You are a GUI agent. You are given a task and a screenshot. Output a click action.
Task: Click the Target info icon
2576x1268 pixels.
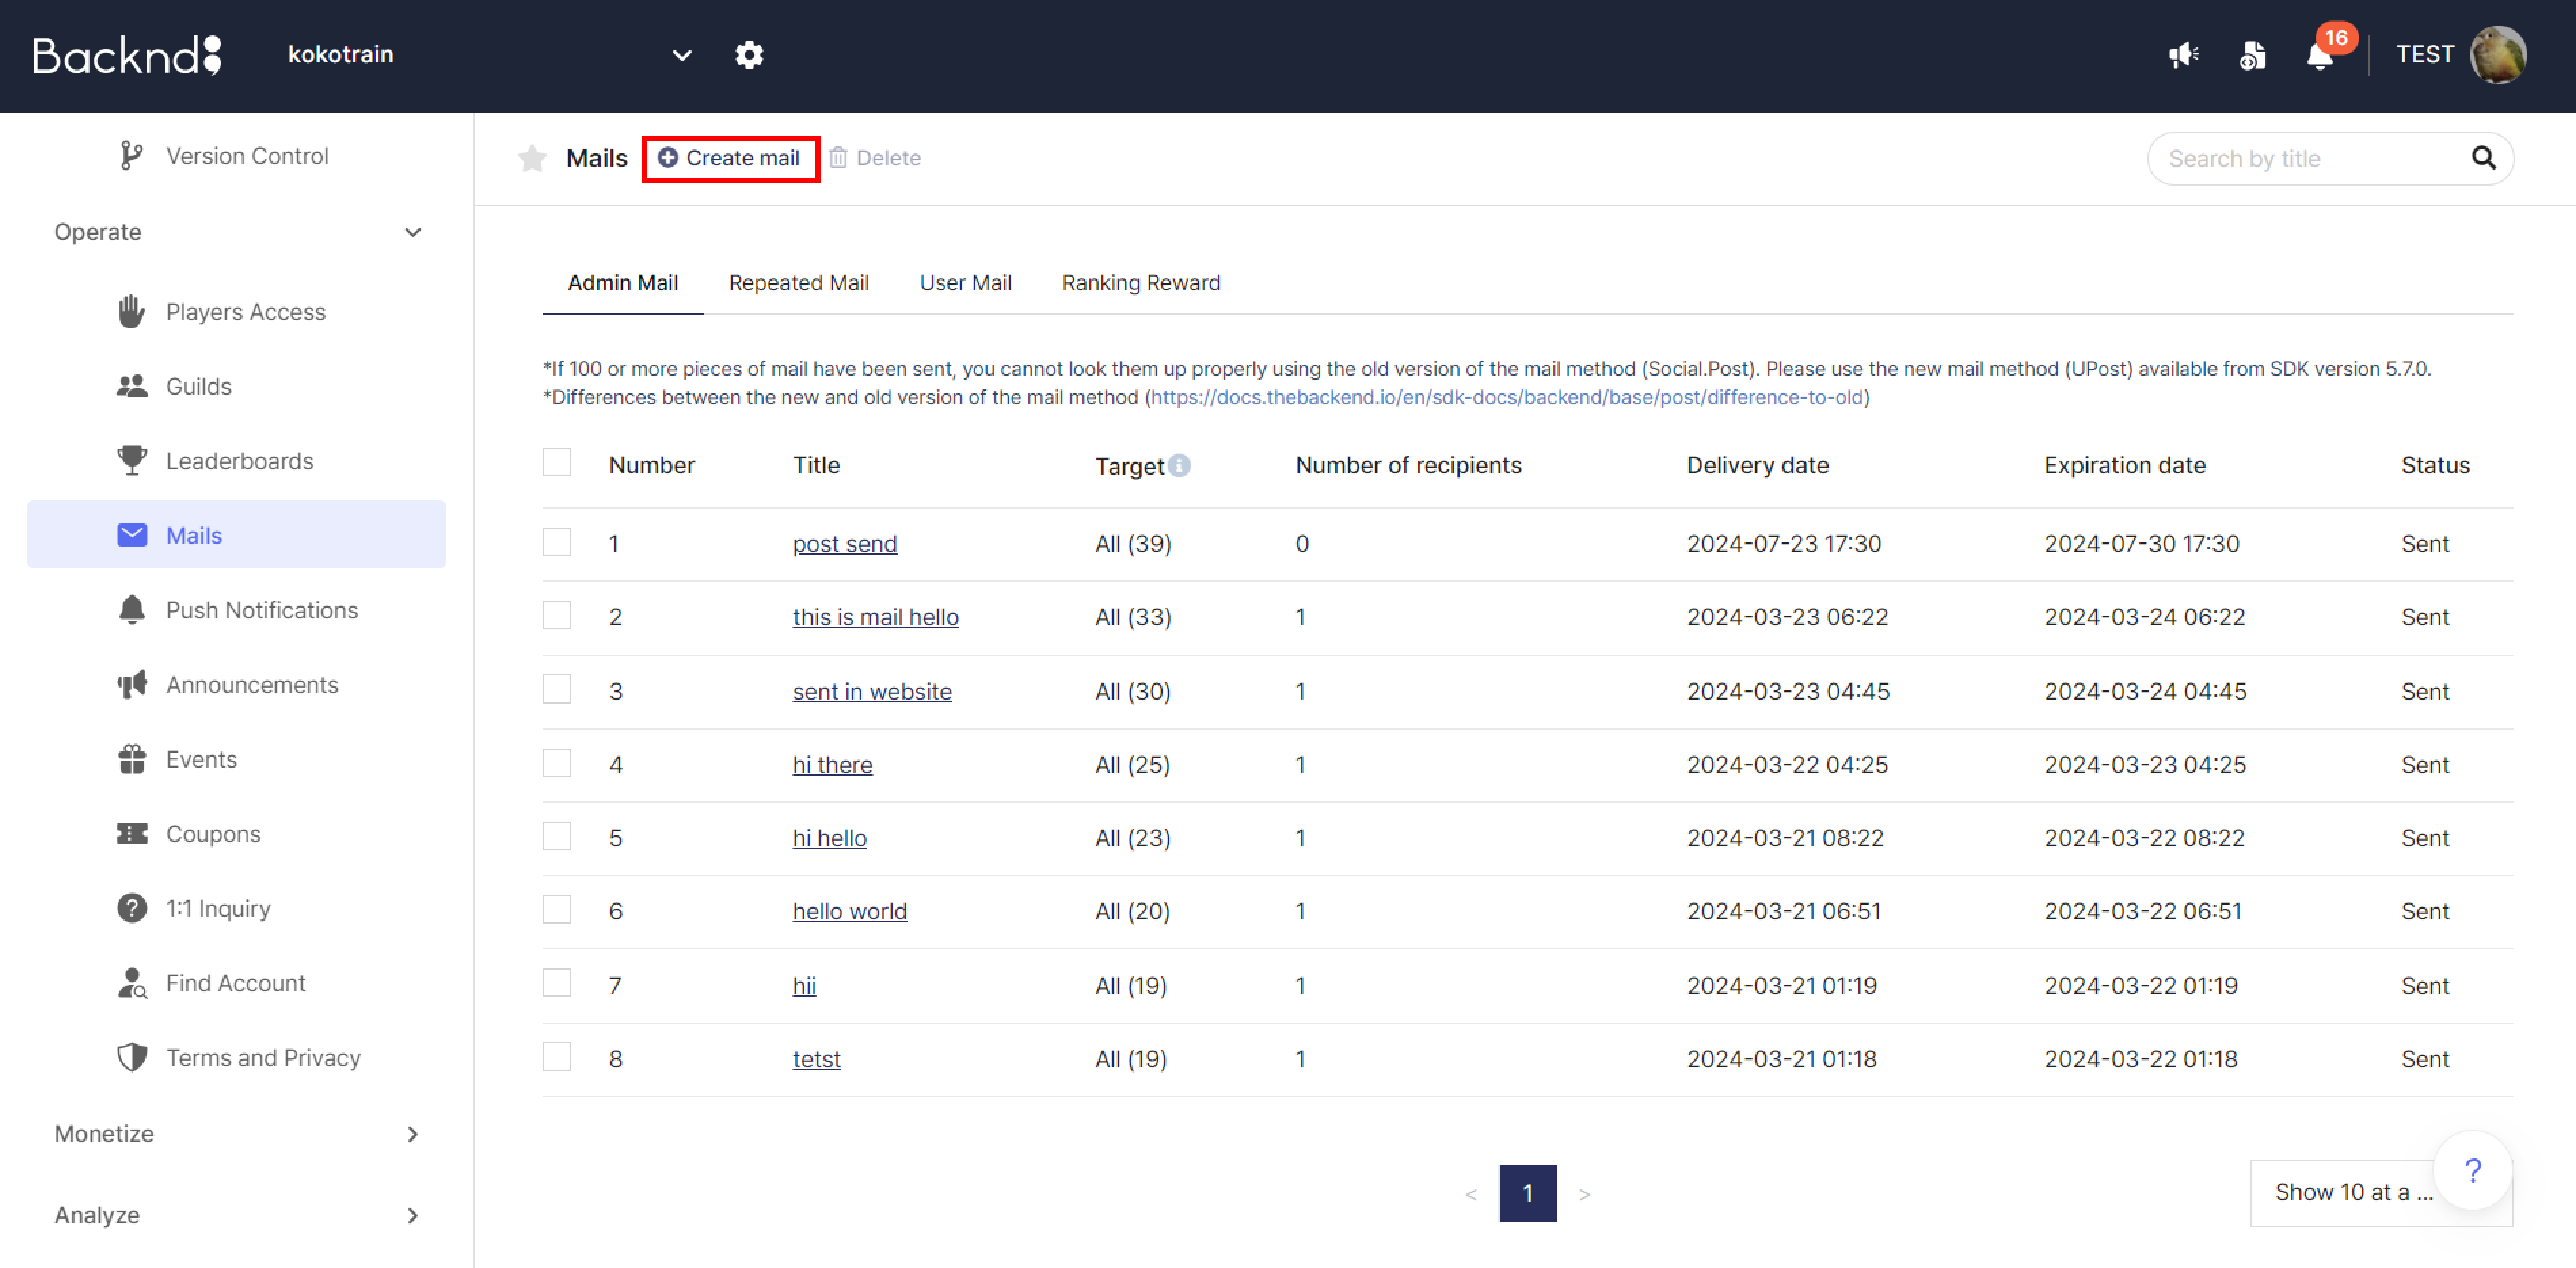(1180, 466)
